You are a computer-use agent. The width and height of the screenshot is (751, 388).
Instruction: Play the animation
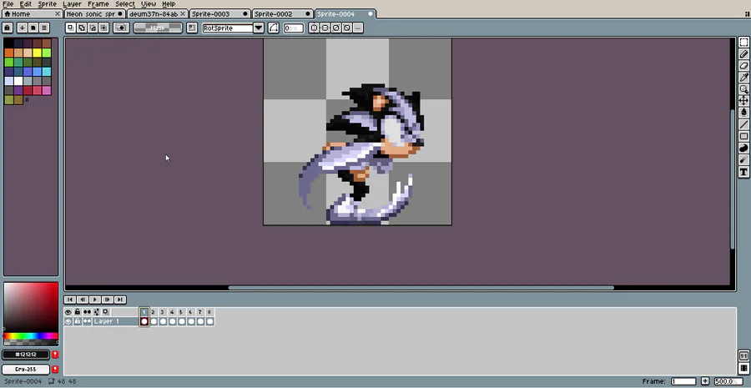[95, 300]
